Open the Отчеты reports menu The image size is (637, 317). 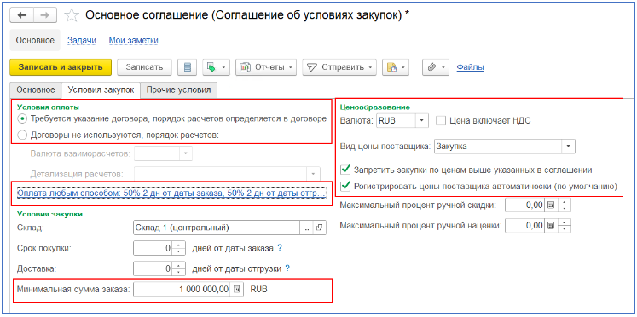[x=266, y=67]
